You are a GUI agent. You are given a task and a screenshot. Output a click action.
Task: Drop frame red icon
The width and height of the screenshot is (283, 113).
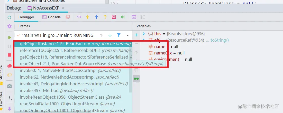(114, 17)
